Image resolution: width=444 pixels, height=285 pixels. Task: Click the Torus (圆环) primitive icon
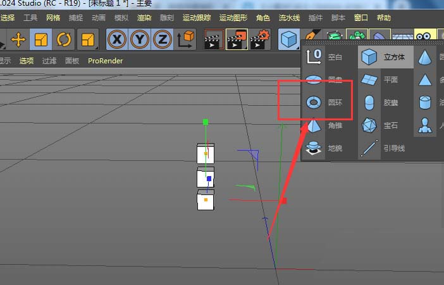pos(313,103)
